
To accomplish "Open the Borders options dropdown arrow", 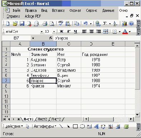I will click(120, 32).
